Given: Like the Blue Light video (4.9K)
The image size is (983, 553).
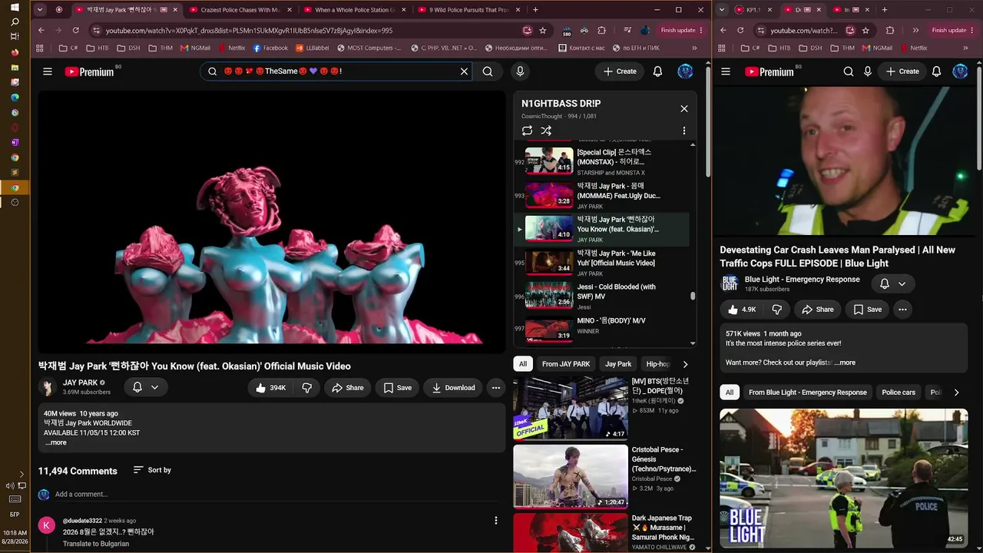Looking at the screenshot, I should pyautogui.click(x=742, y=310).
